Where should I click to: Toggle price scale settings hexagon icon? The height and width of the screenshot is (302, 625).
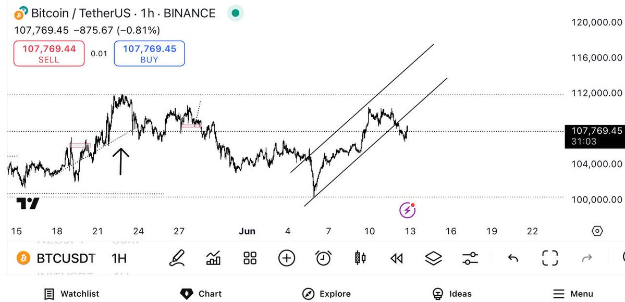tap(597, 231)
